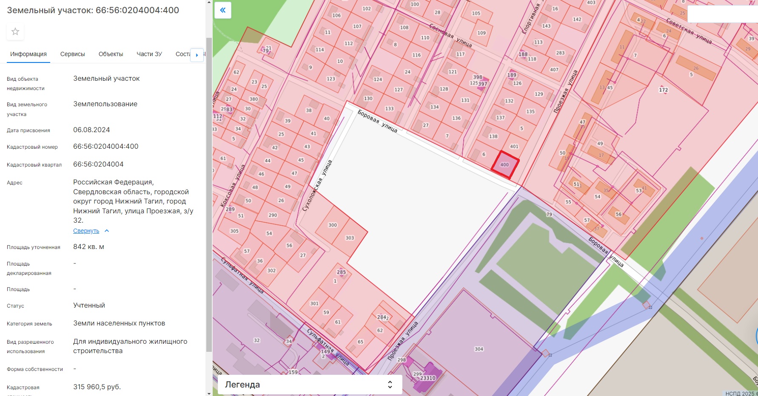The height and width of the screenshot is (396, 758).
Task: Select parcel 401 above parcel 400
Action: pyautogui.click(x=514, y=147)
